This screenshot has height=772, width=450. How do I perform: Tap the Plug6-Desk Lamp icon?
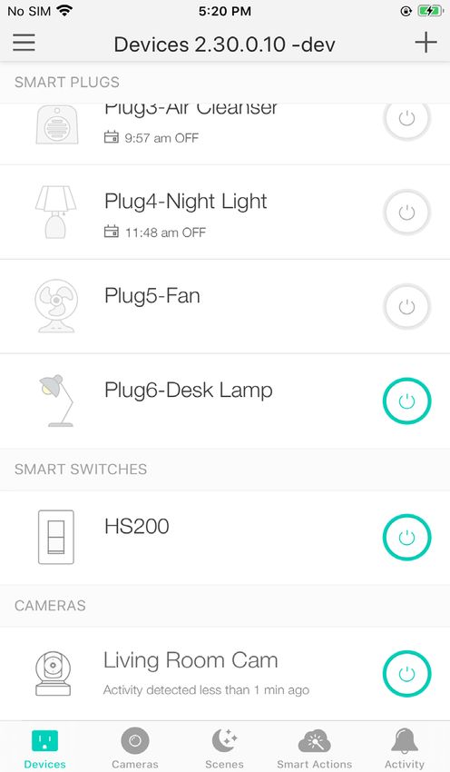point(56,401)
